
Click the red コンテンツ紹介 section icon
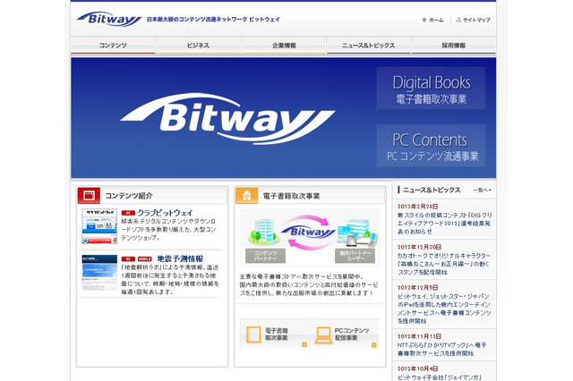(x=89, y=196)
